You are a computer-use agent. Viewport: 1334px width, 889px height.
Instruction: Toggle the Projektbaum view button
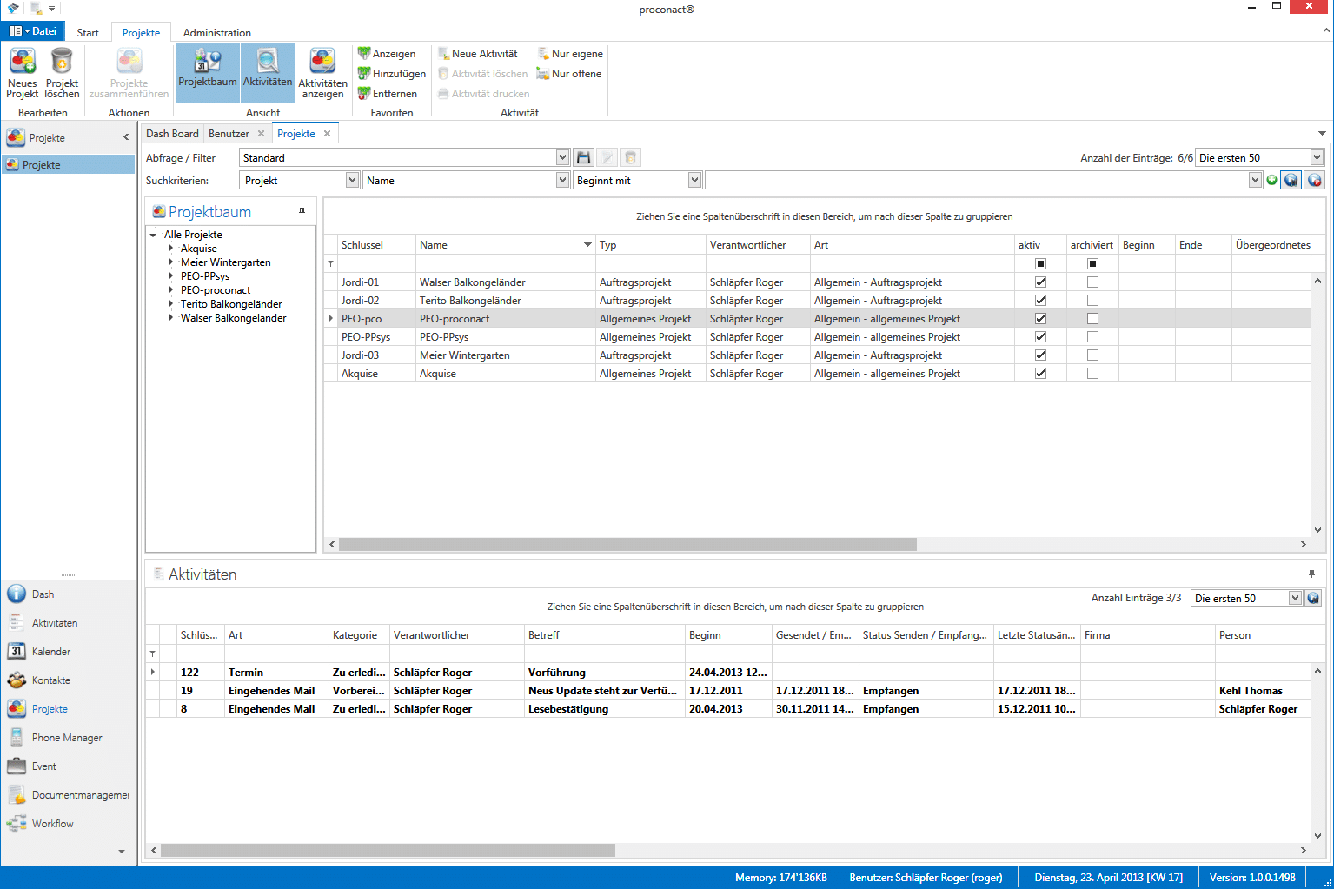[208, 73]
